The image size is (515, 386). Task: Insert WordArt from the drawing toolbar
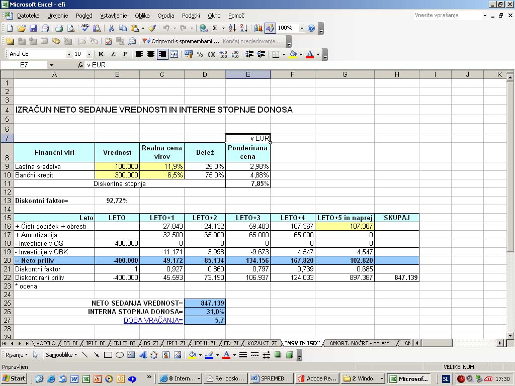tap(142, 355)
